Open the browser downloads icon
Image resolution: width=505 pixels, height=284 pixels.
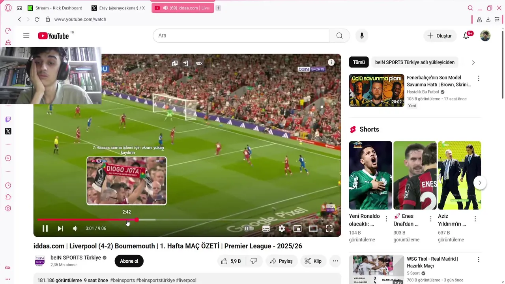coord(488,20)
